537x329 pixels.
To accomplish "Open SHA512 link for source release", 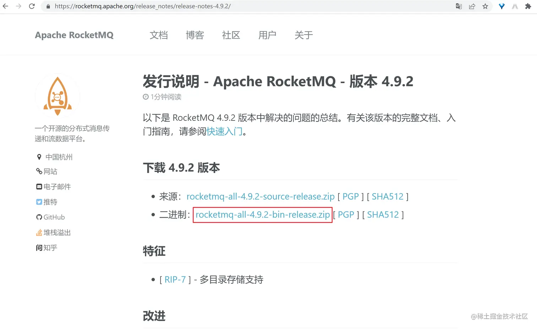I will [x=387, y=196].
